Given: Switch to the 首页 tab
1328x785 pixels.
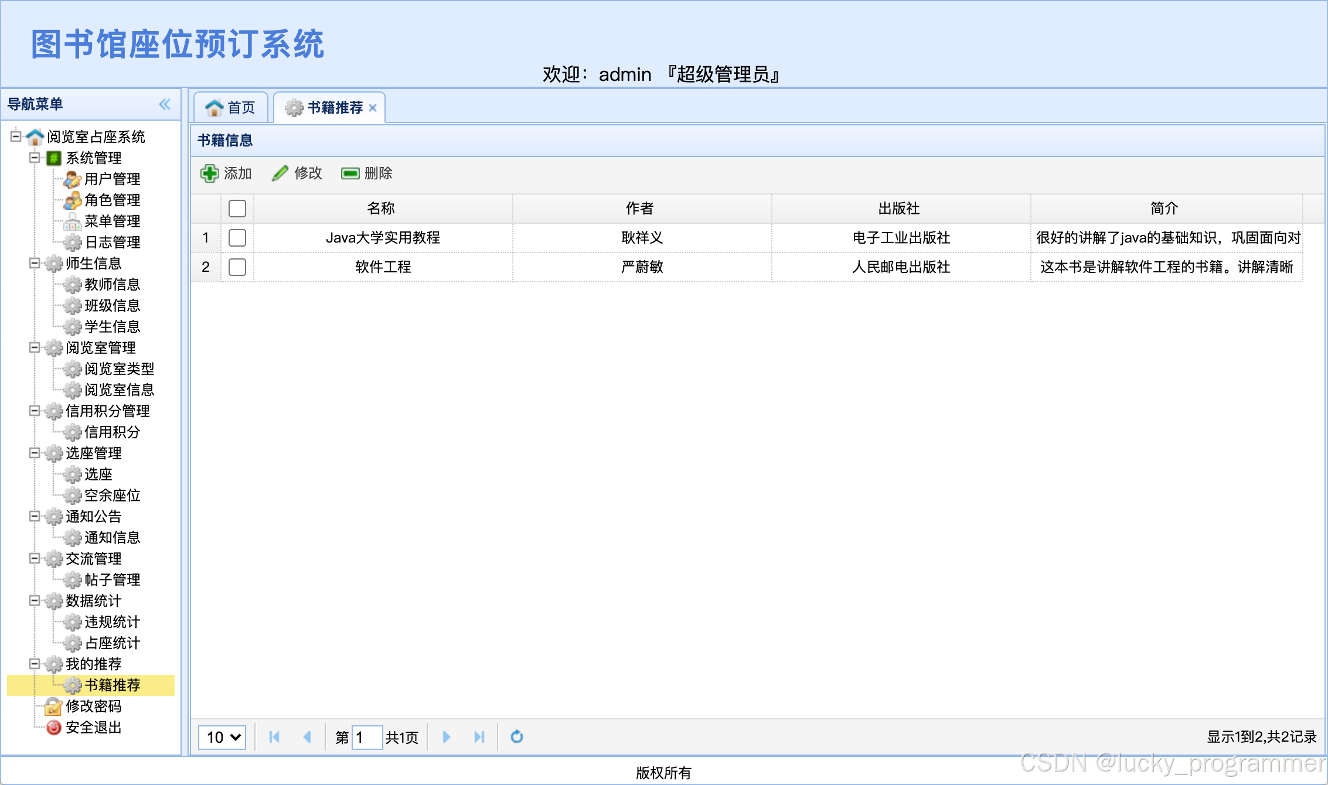Looking at the screenshot, I should [x=231, y=108].
